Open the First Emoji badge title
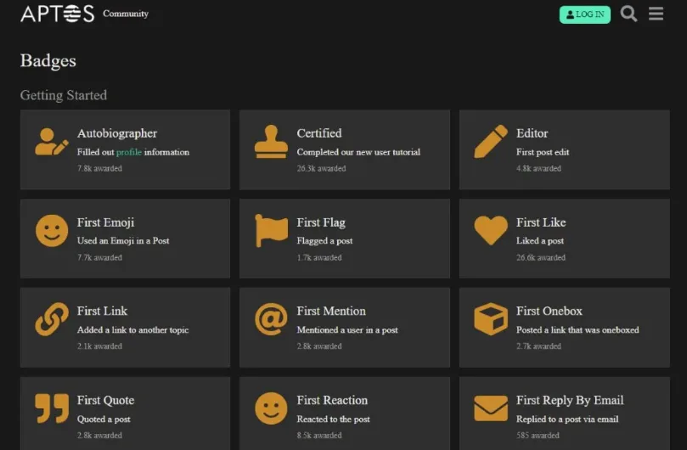The height and width of the screenshot is (450, 687). point(105,222)
